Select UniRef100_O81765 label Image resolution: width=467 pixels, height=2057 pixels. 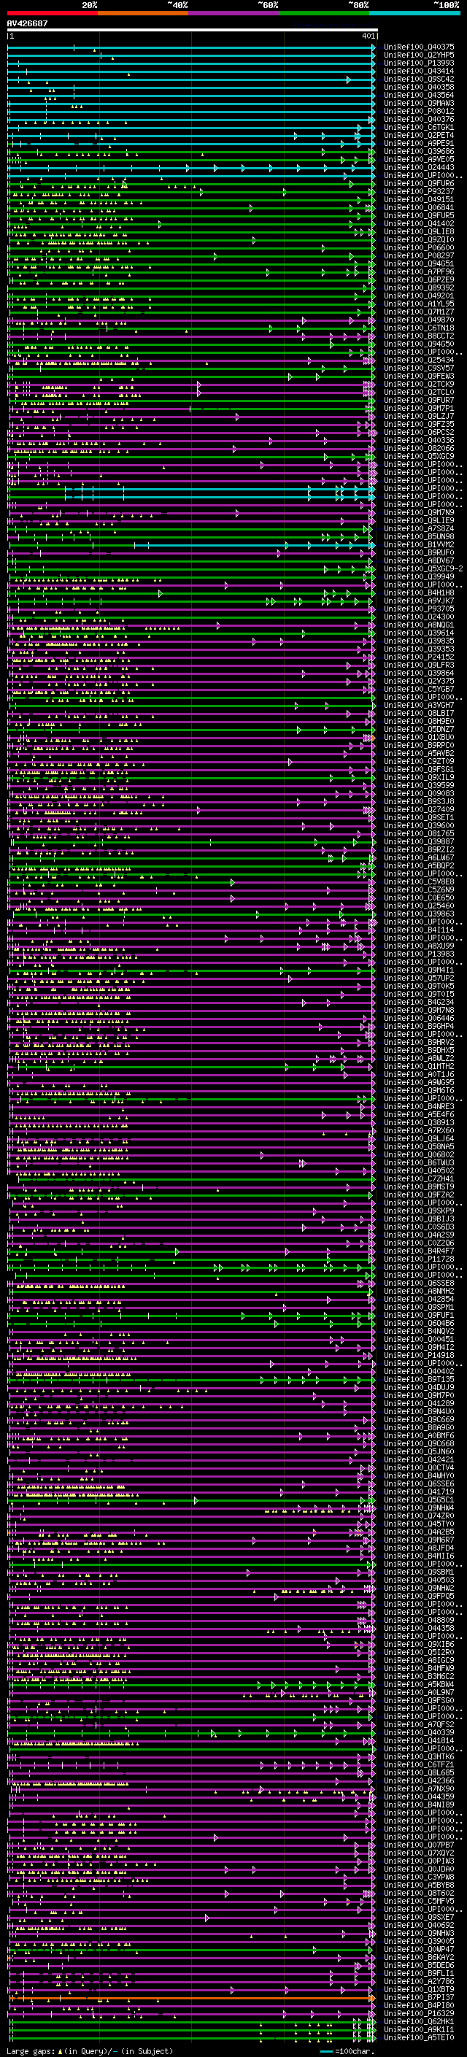419,833
